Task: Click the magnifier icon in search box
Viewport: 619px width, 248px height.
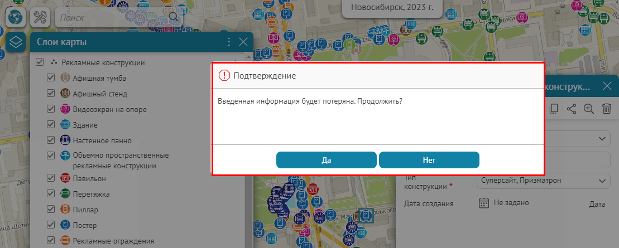Action: [x=174, y=17]
